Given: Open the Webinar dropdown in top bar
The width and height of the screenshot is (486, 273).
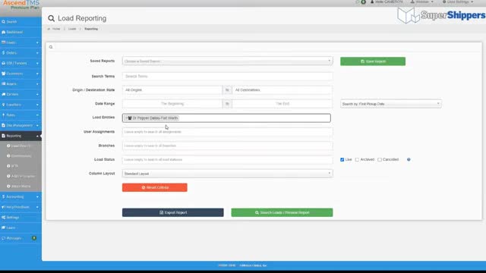Looking at the screenshot, I should tap(422, 2).
